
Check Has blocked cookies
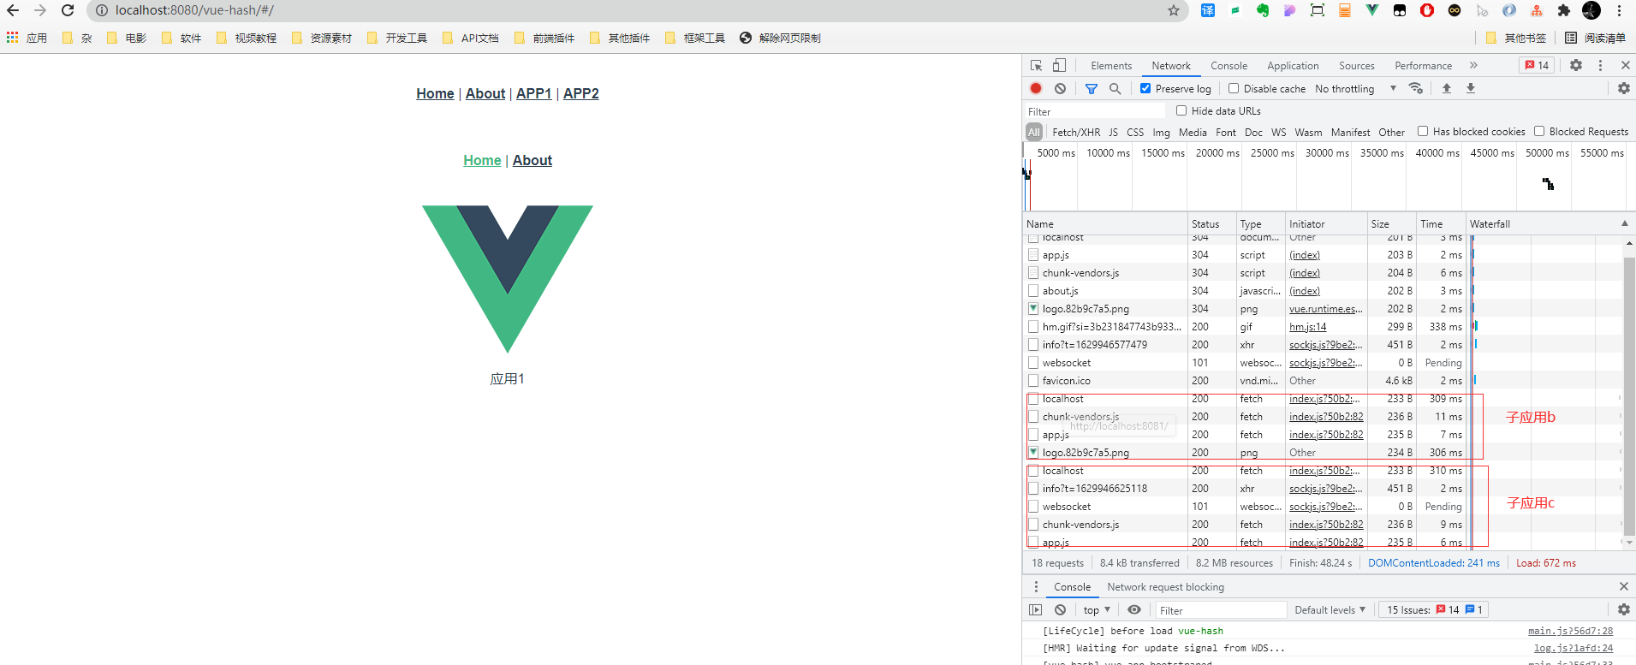1423,131
